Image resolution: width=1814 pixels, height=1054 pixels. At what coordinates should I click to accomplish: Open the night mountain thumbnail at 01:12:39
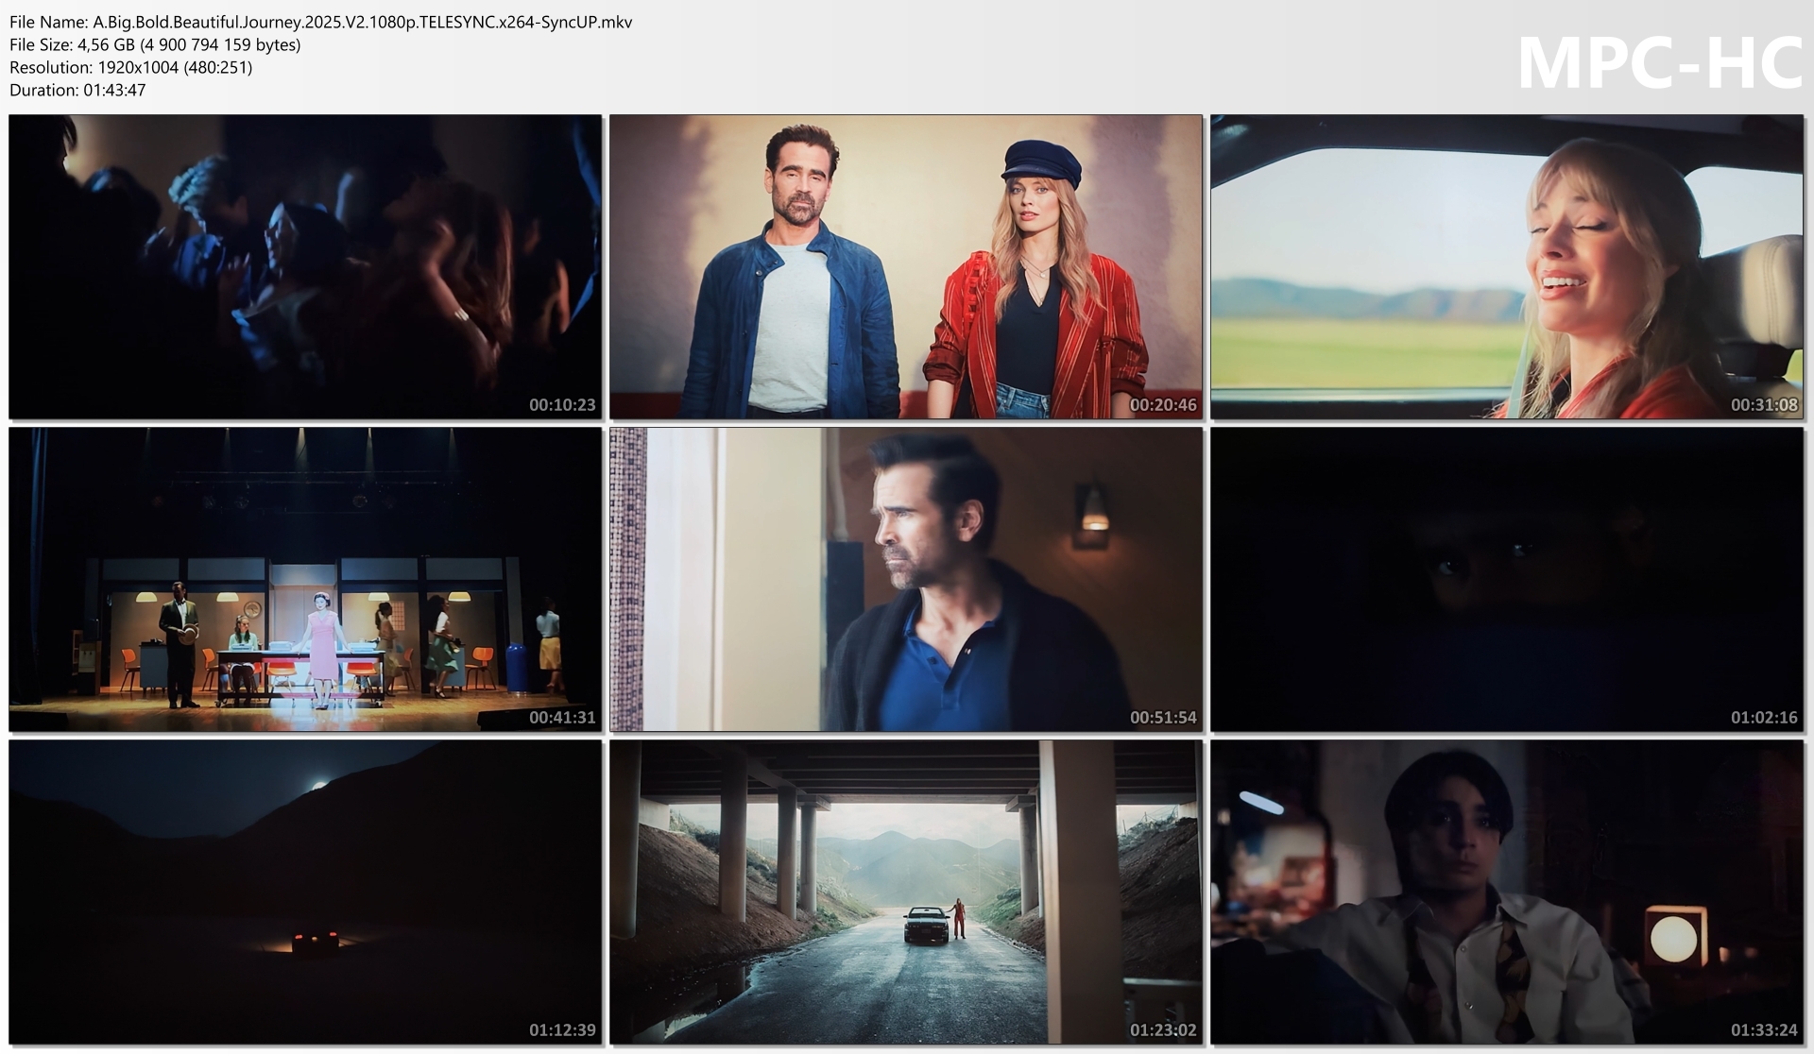click(x=305, y=892)
